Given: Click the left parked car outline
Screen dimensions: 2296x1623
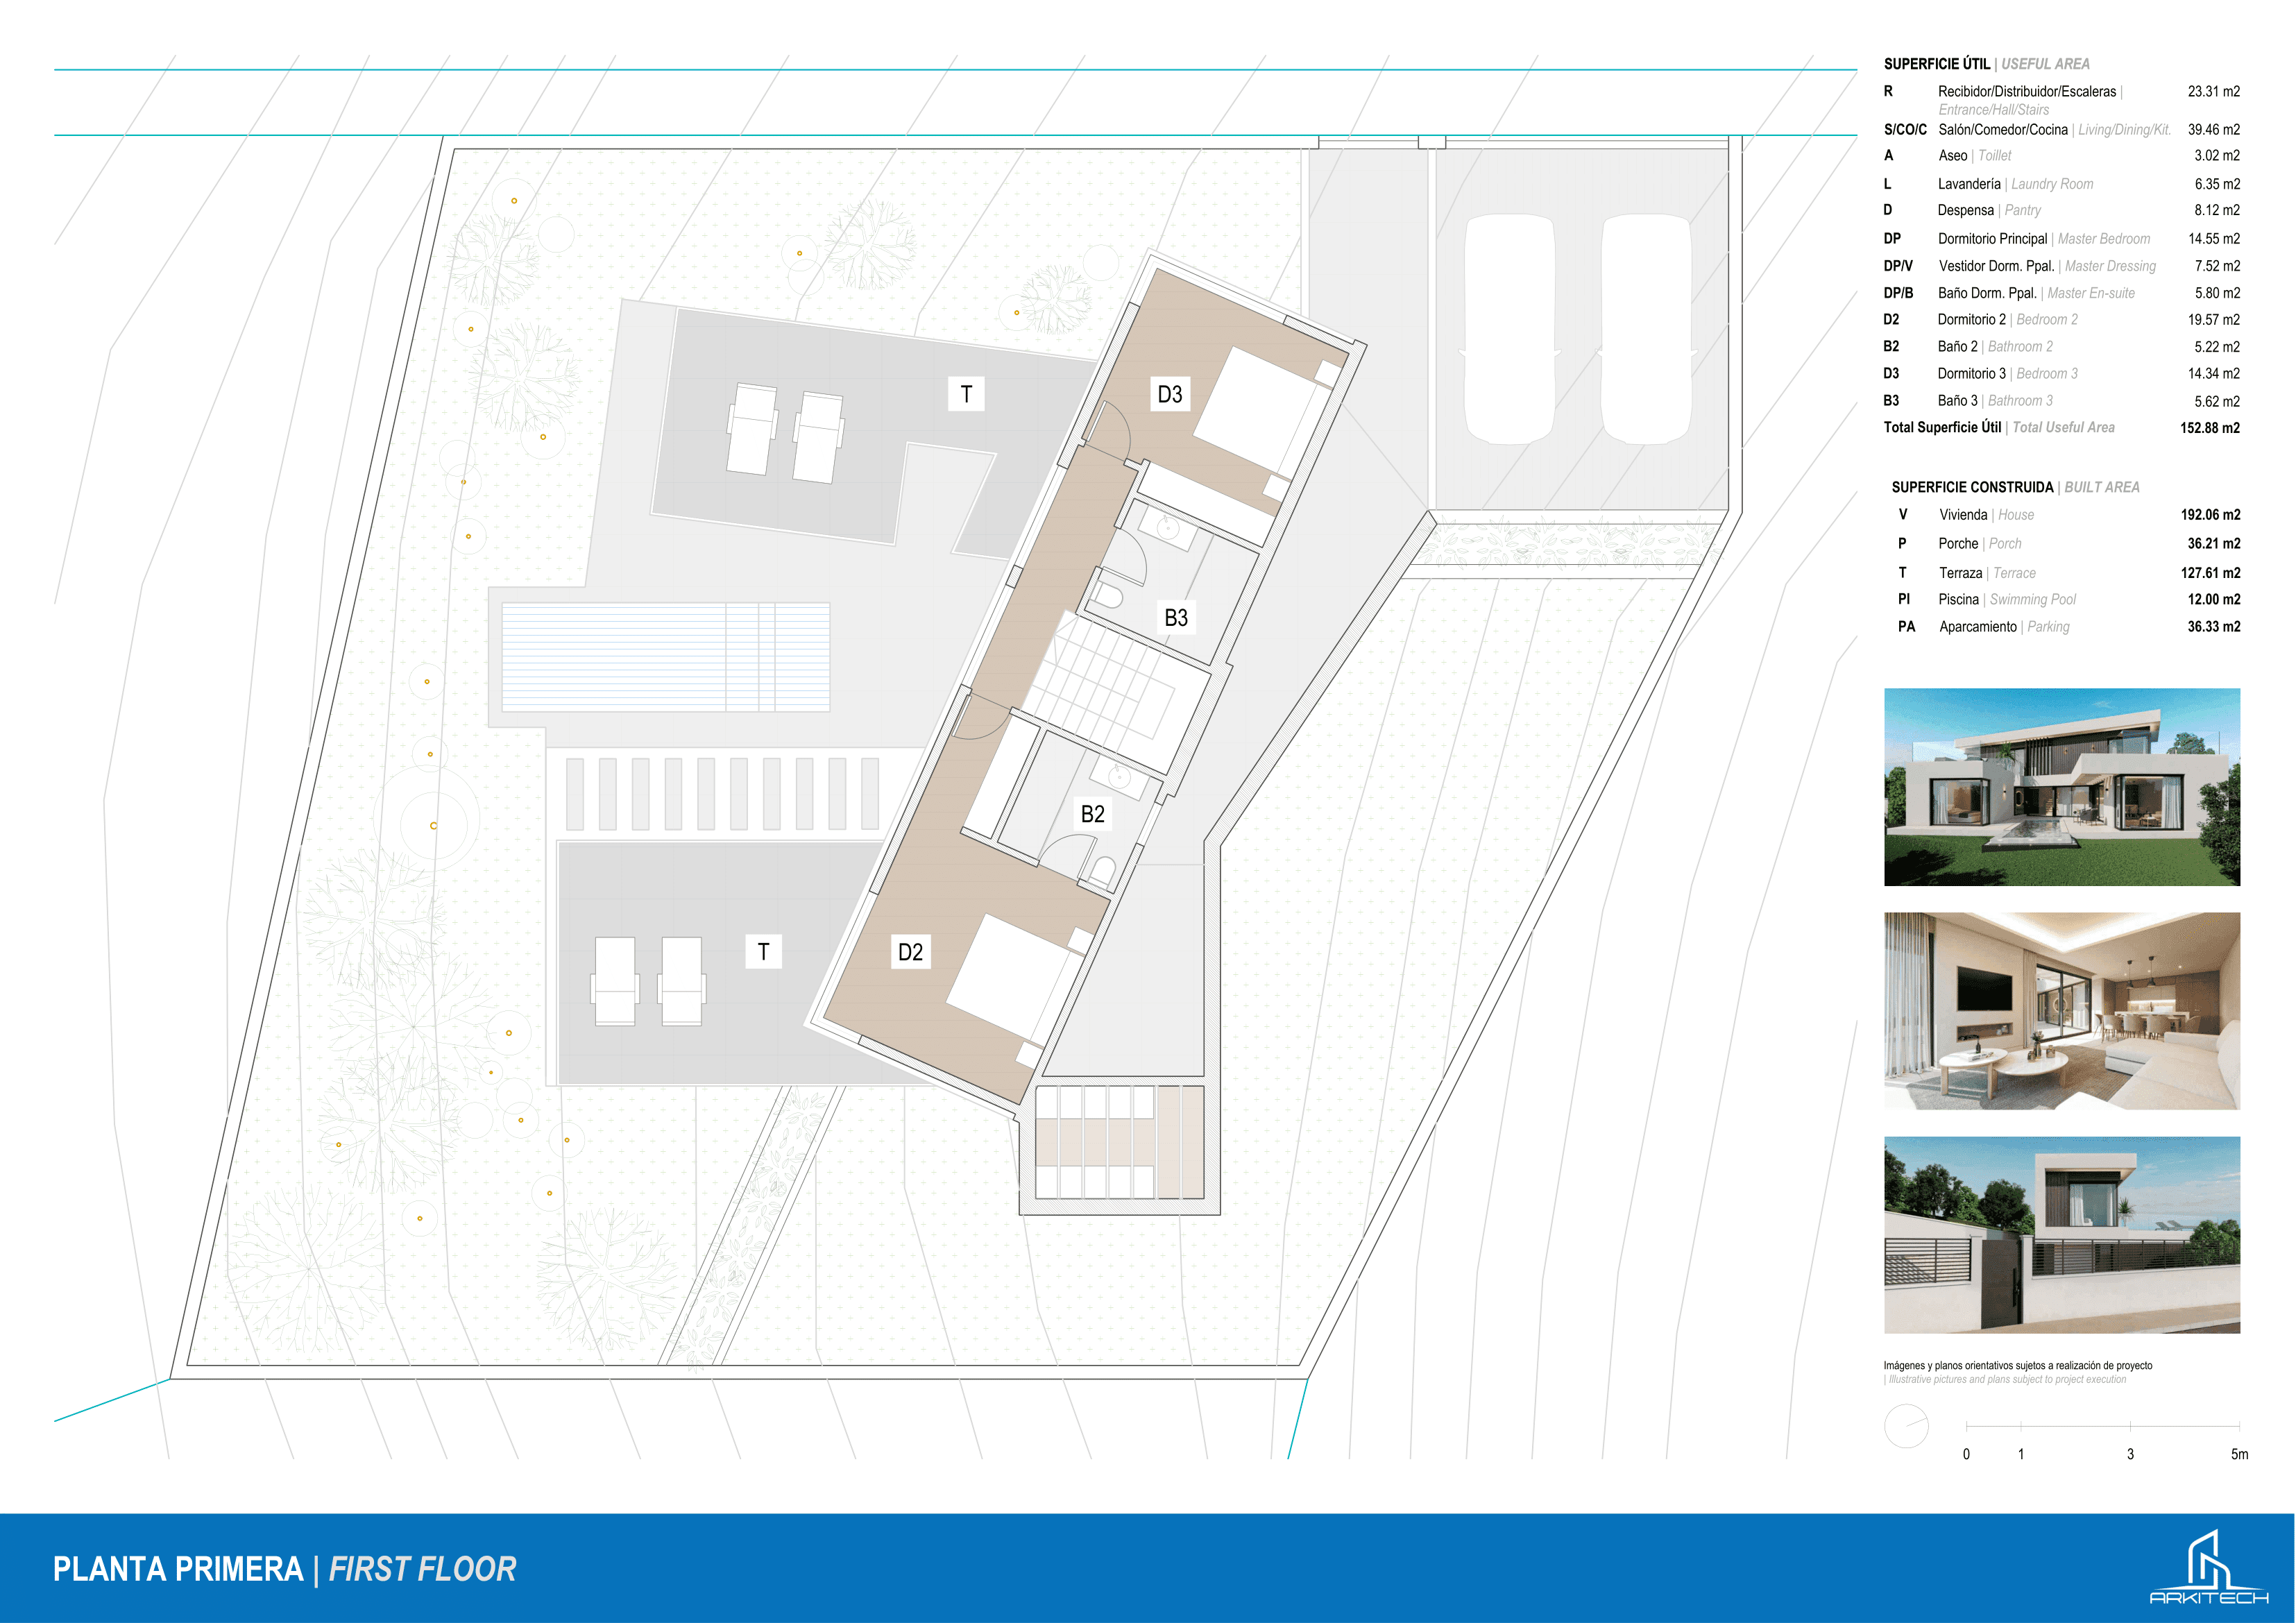Looking at the screenshot, I should 1510,330.
